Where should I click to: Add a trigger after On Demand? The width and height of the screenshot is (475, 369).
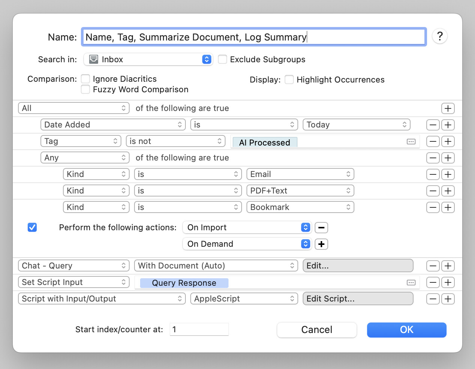(x=321, y=244)
